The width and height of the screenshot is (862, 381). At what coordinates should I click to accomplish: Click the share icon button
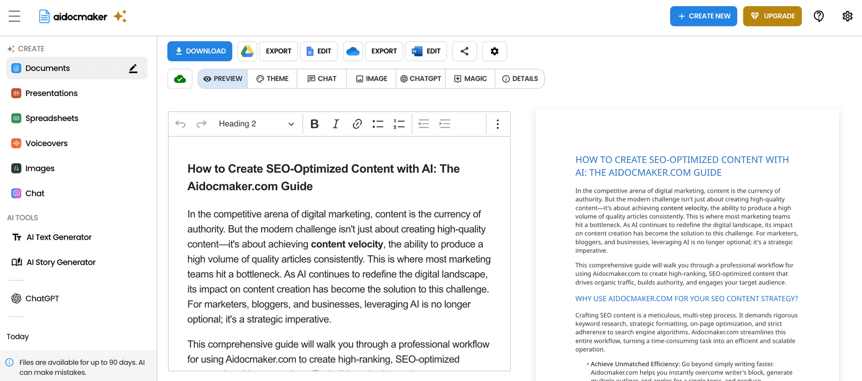[465, 51]
